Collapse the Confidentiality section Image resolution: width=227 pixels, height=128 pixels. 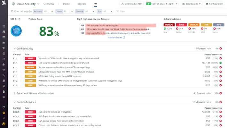pos(14,48)
